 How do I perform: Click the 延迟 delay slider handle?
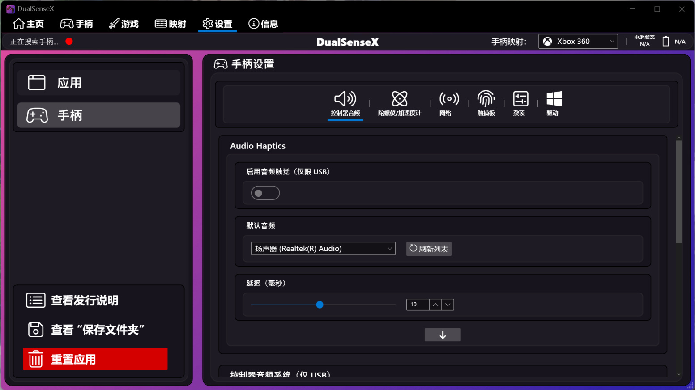coord(320,305)
